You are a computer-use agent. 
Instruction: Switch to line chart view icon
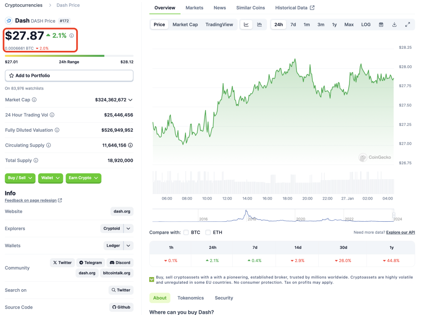pyautogui.click(x=246, y=25)
